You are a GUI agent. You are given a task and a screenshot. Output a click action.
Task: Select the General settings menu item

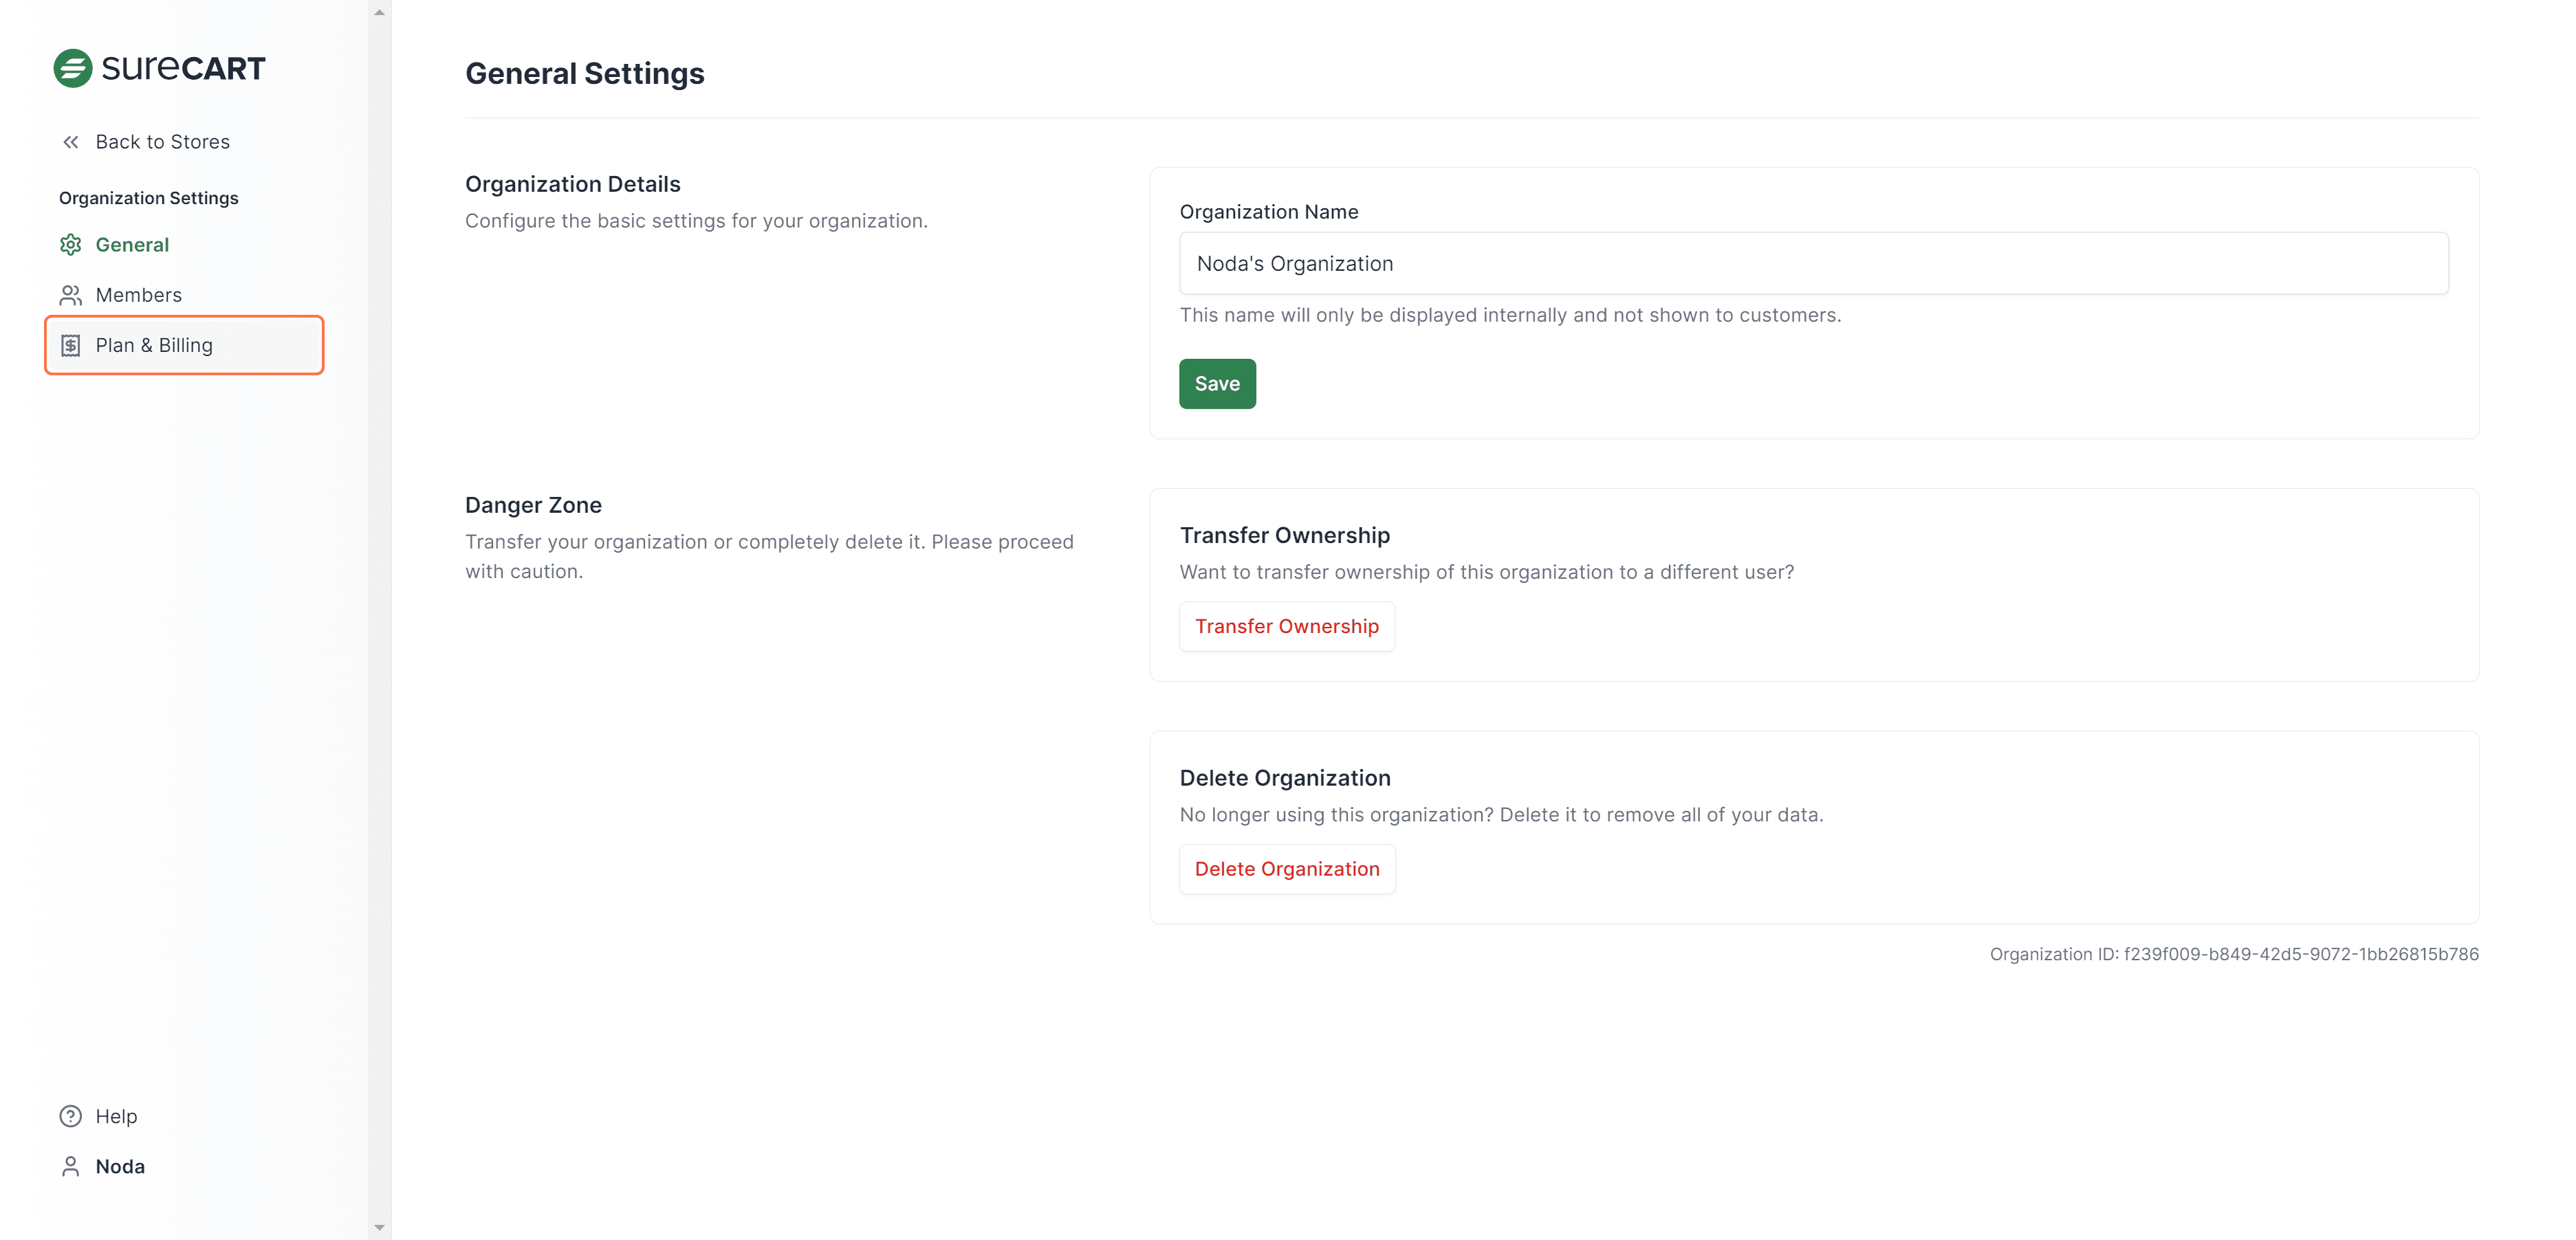pyautogui.click(x=132, y=245)
